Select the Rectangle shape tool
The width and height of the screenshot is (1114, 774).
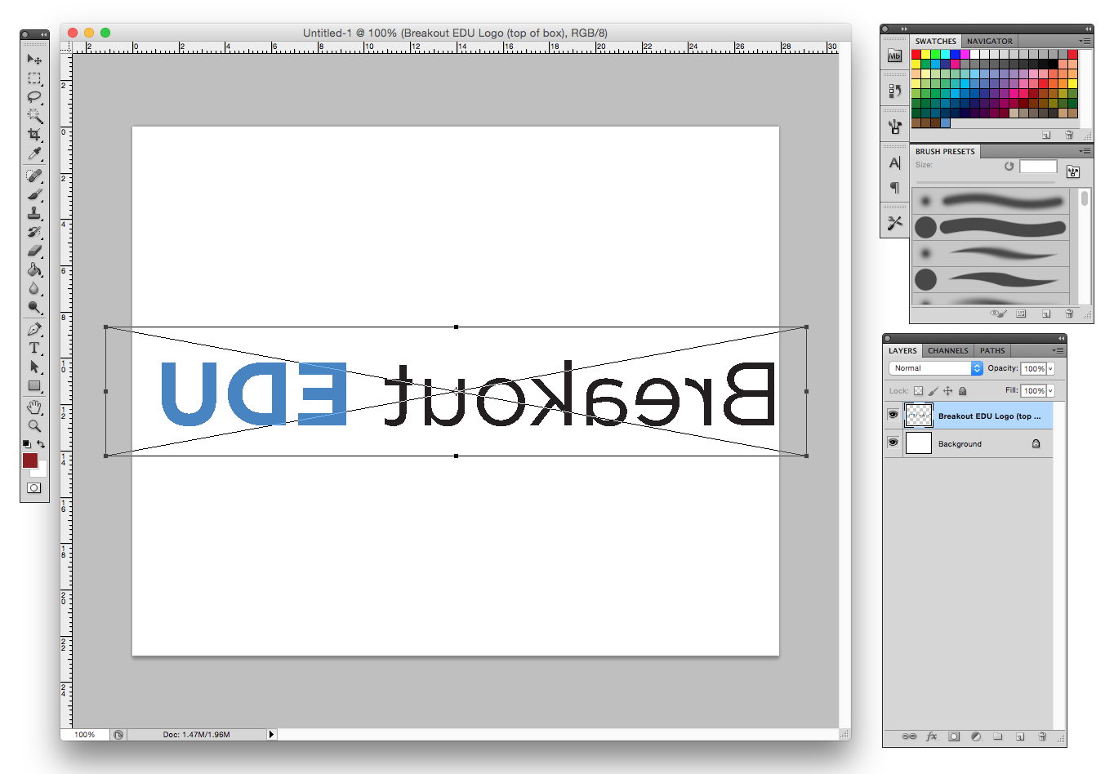point(33,385)
